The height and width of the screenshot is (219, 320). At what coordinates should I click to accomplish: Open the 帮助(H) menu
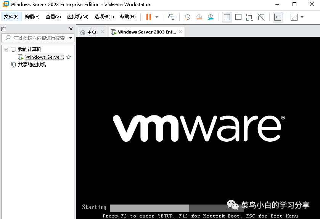tap(128, 17)
